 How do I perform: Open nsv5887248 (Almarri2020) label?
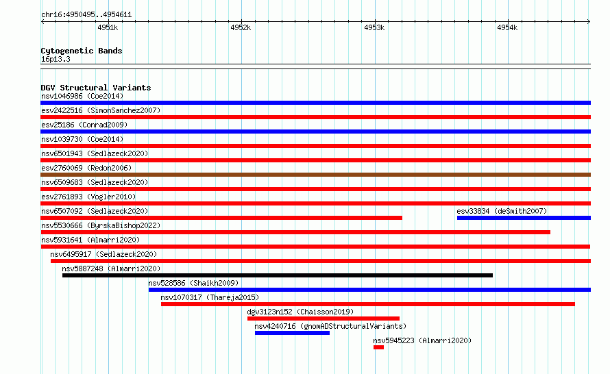pos(111,269)
